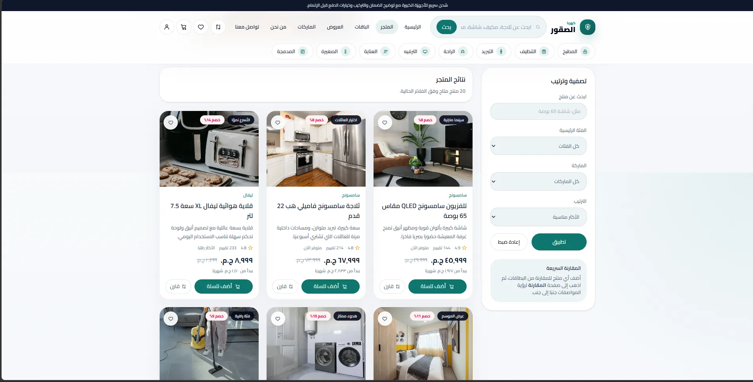The width and height of the screenshot is (753, 382).
Task: Open the الترتيب sorting dropdown
Action: (x=538, y=217)
